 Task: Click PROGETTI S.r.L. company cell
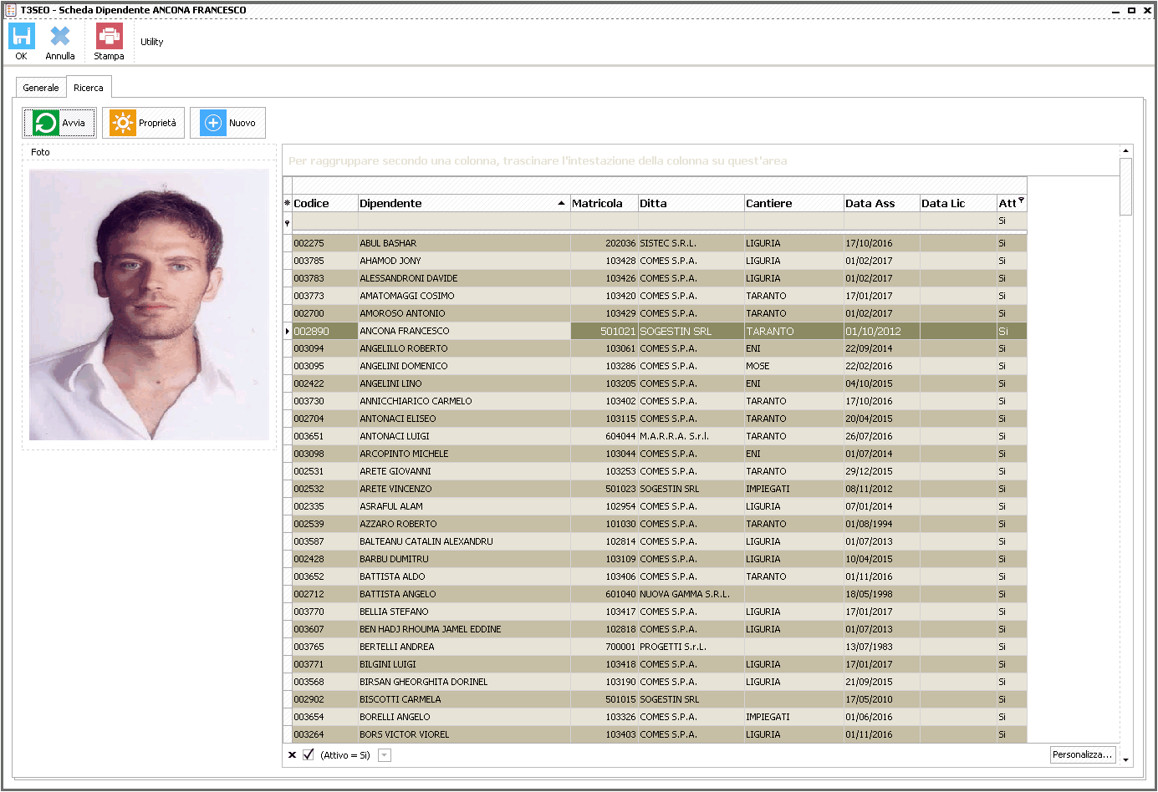coord(691,647)
